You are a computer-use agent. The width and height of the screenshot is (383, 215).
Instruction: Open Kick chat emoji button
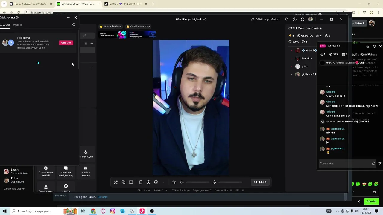click(x=374, y=192)
